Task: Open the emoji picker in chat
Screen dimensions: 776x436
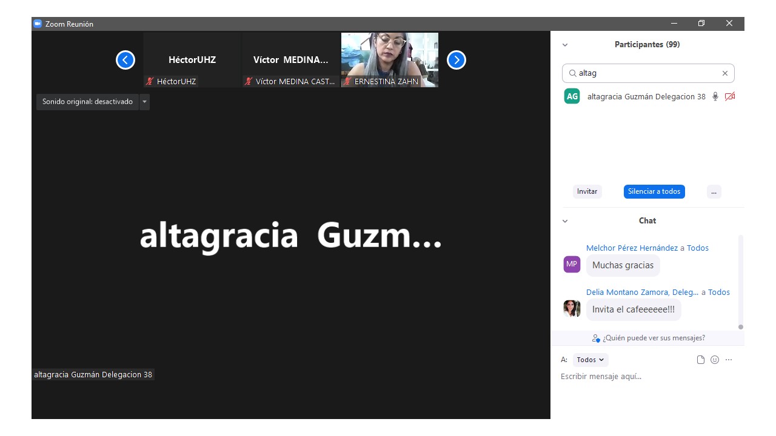Action: (715, 360)
